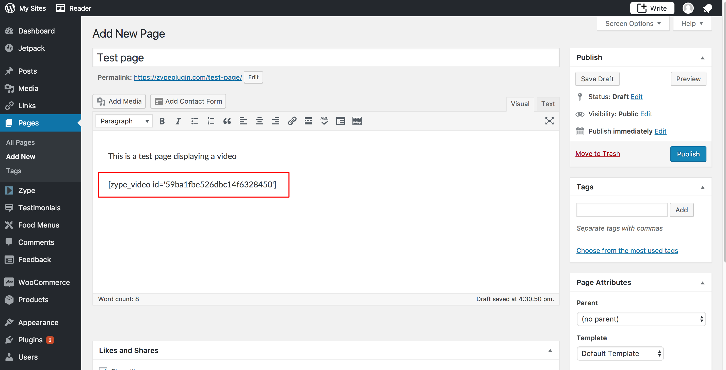Insert or edit link icon

(x=292, y=121)
